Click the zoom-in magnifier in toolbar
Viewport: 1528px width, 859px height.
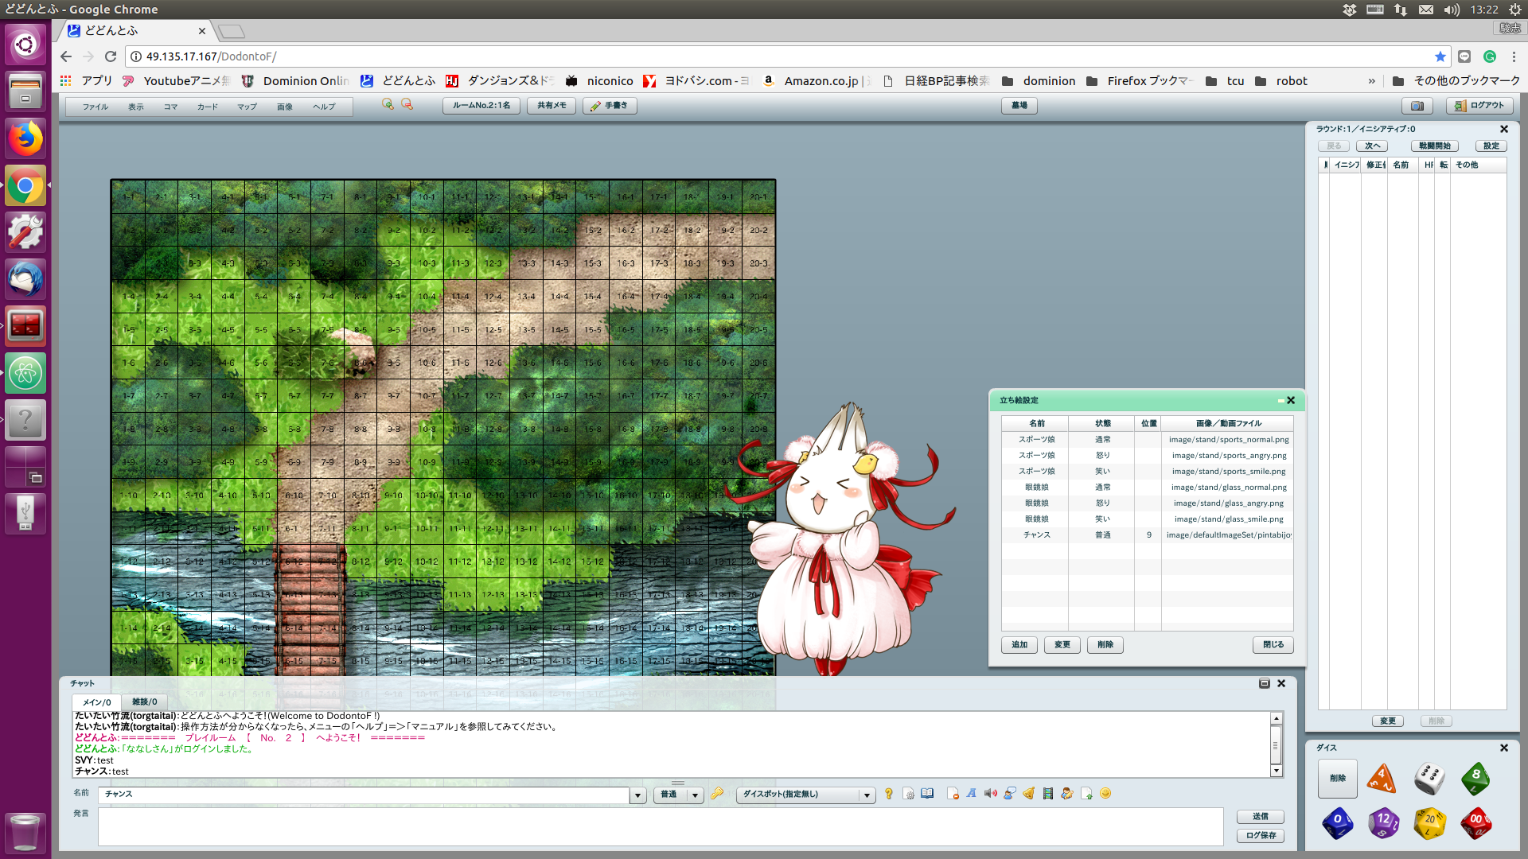pos(388,104)
